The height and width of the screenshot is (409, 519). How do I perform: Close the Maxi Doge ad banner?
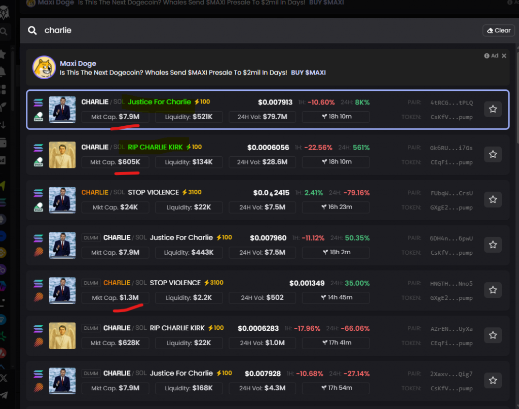(504, 56)
